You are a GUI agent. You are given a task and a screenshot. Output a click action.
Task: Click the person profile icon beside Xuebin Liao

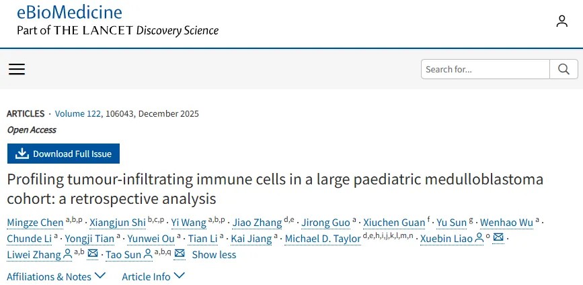pyautogui.click(x=479, y=238)
